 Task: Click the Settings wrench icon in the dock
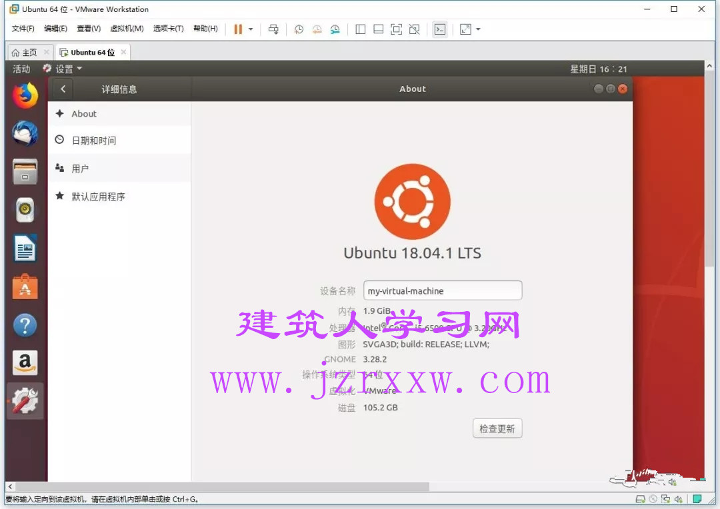(x=25, y=401)
